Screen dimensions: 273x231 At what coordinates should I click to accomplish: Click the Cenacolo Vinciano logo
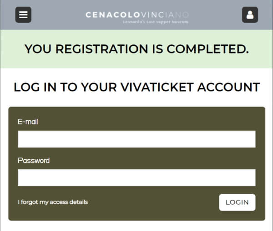click(x=136, y=16)
